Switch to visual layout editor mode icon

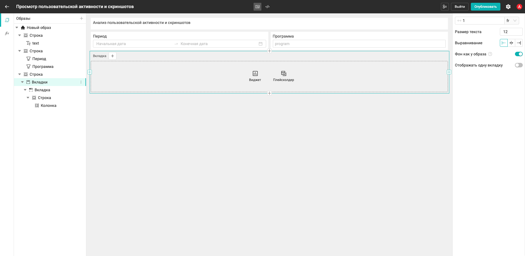(x=257, y=7)
